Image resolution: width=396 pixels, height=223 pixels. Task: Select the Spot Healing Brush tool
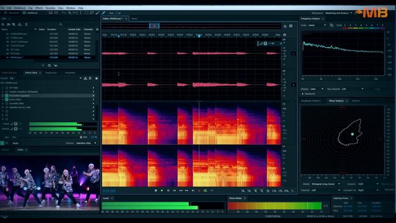pos(103,12)
